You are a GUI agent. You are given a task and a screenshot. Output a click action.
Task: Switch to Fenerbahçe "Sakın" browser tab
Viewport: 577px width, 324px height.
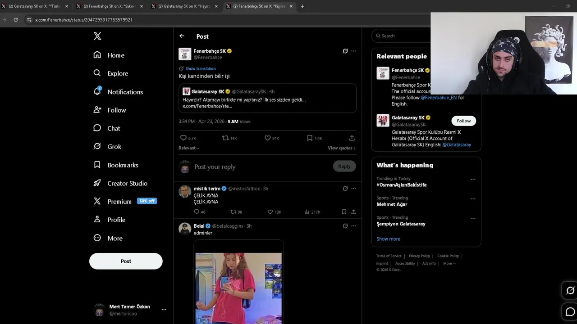click(x=110, y=6)
